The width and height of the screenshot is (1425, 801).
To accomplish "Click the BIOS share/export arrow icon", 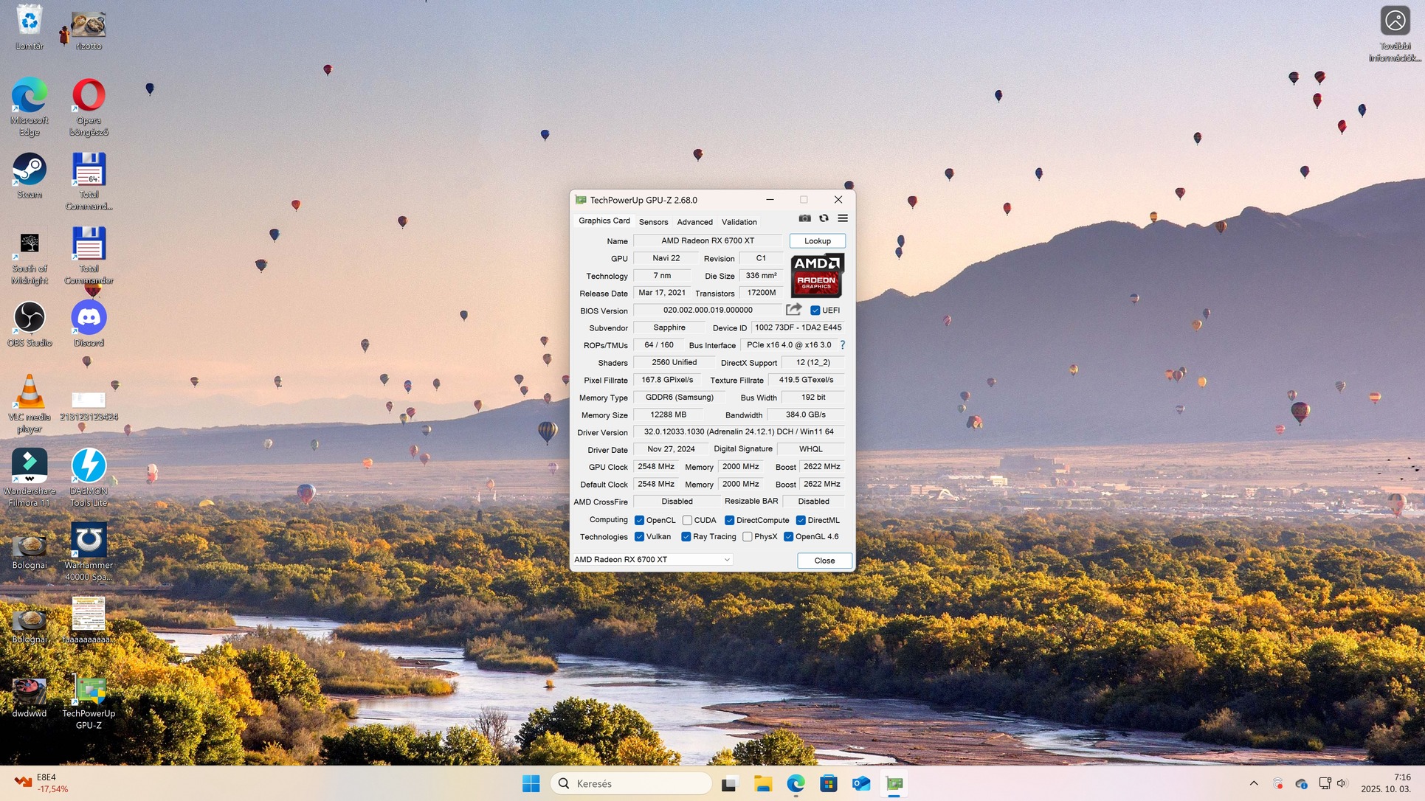I will [793, 310].
